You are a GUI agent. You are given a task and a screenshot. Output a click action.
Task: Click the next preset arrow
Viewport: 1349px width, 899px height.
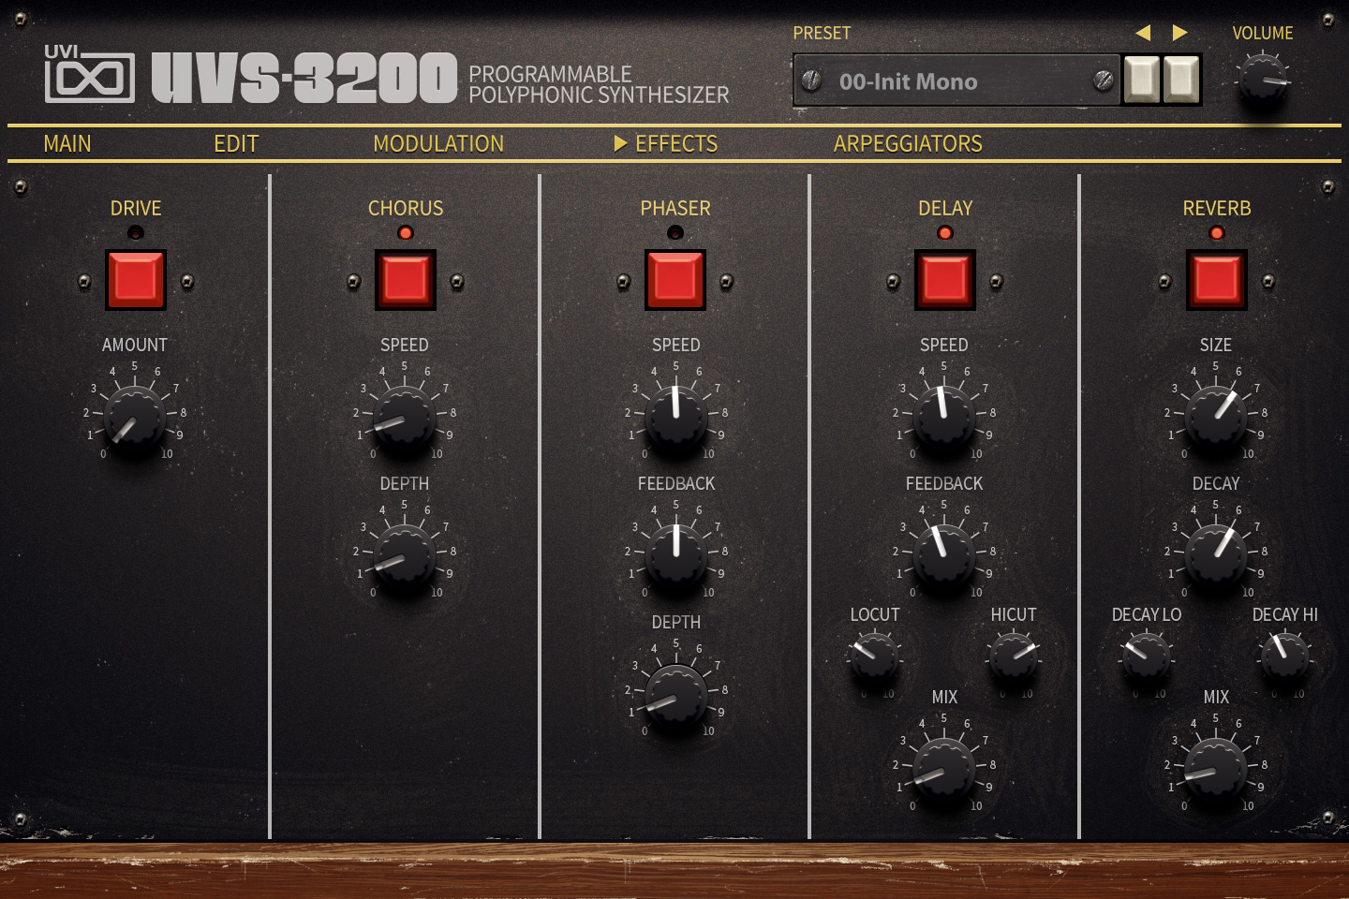[x=1179, y=32]
